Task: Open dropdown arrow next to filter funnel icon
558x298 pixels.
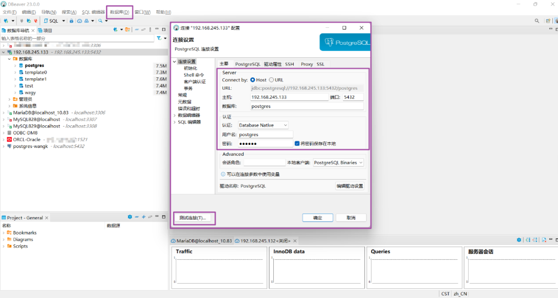Action: (x=165, y=38)
